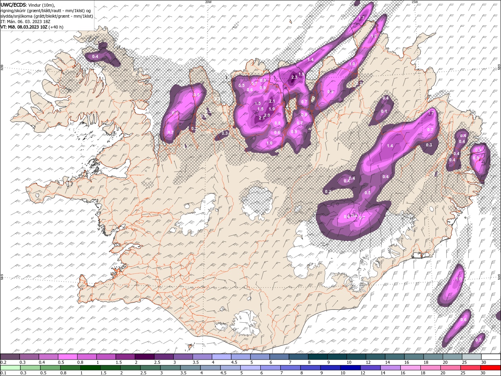
Task: Pick snow legend swatch between 2.5 and 3
Action: click(x=164, y=357)
